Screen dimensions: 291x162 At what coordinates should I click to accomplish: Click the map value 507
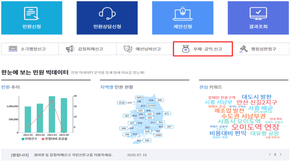132,123
